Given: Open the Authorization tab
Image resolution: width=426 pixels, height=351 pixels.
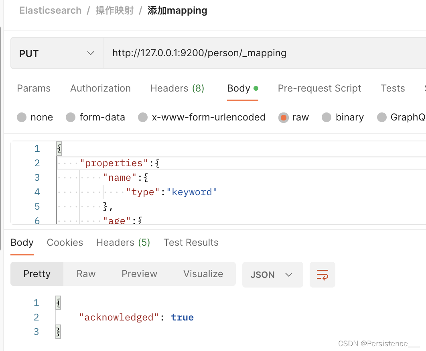Looking at the screenshot, I should click(101, 88).
